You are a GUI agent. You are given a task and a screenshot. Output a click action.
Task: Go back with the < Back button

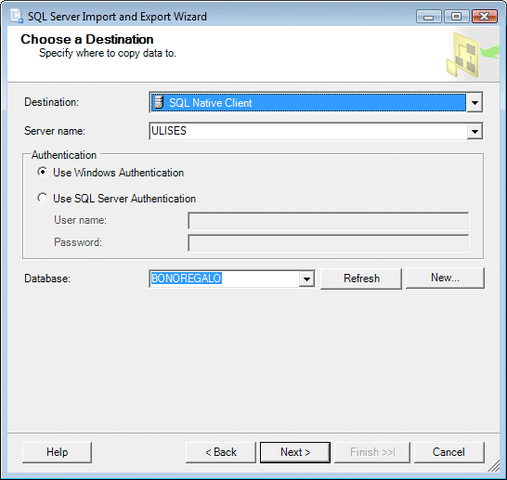220,452
